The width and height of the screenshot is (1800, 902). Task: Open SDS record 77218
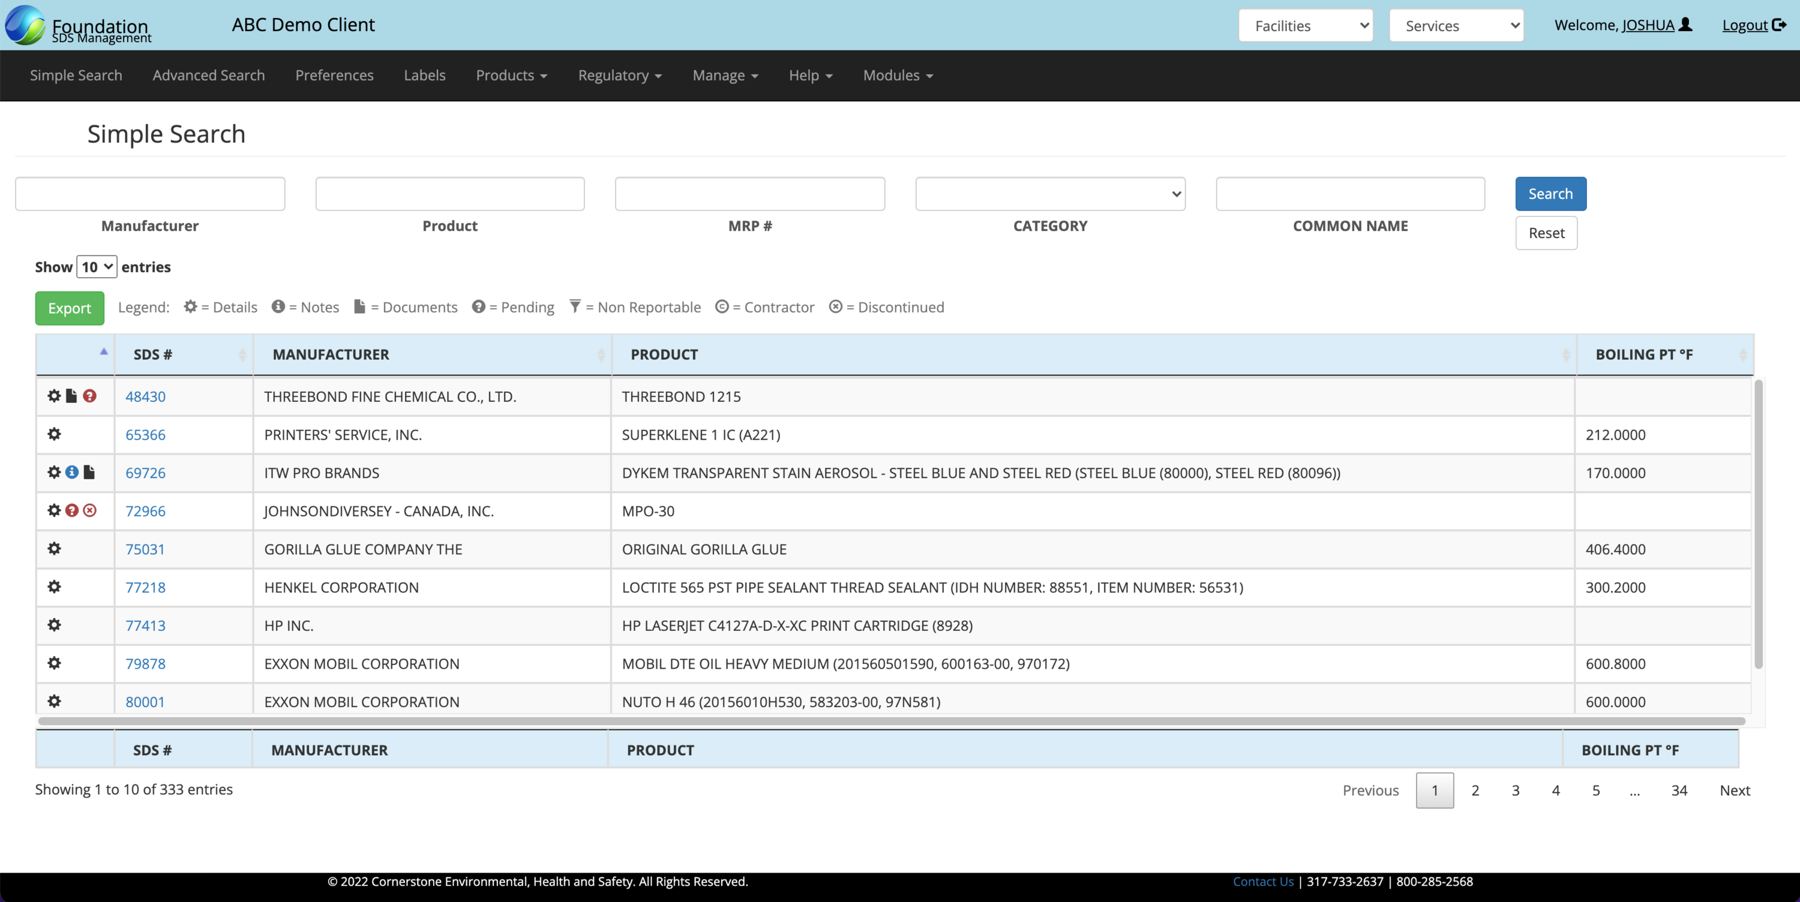coord(145,587)
